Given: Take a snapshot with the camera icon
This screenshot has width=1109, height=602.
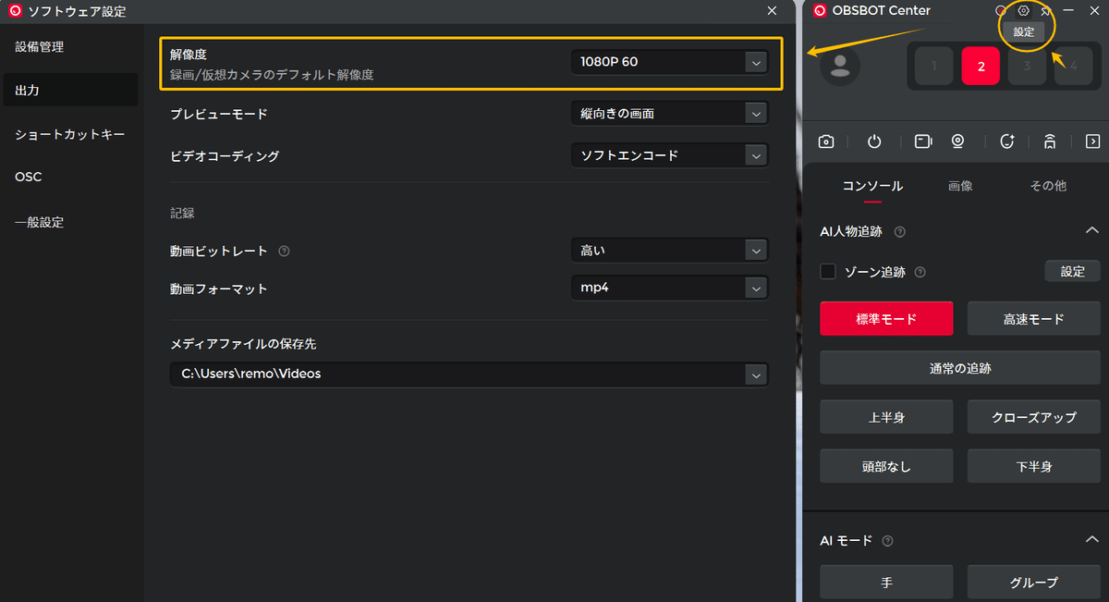Looking at the screenshot, I should [825, 141].
